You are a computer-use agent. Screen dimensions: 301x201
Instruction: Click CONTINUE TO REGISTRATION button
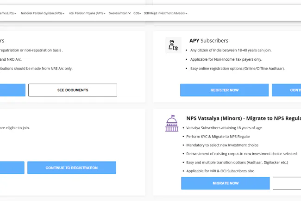click(x=72, y=168)
